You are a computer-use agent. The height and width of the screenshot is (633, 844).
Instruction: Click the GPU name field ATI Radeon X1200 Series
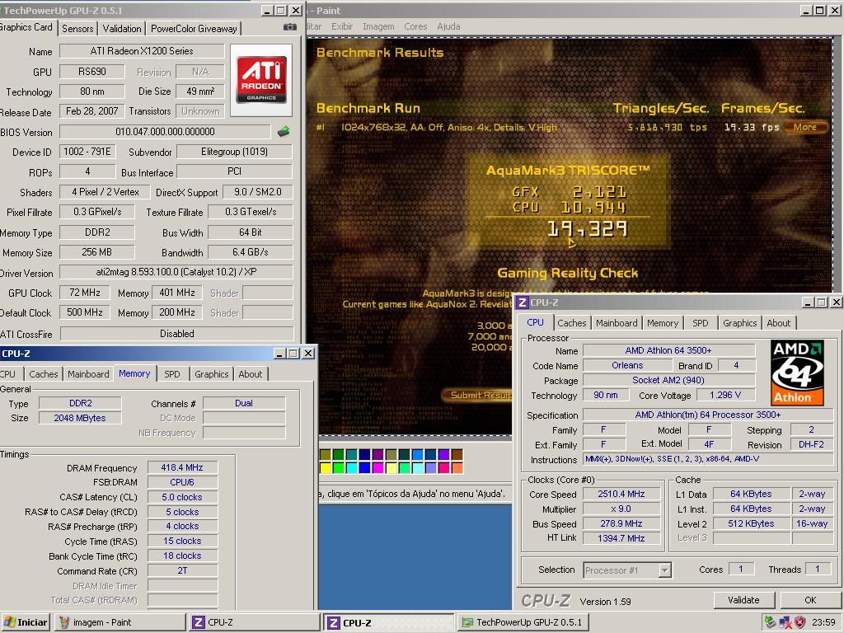click(142, 51)
